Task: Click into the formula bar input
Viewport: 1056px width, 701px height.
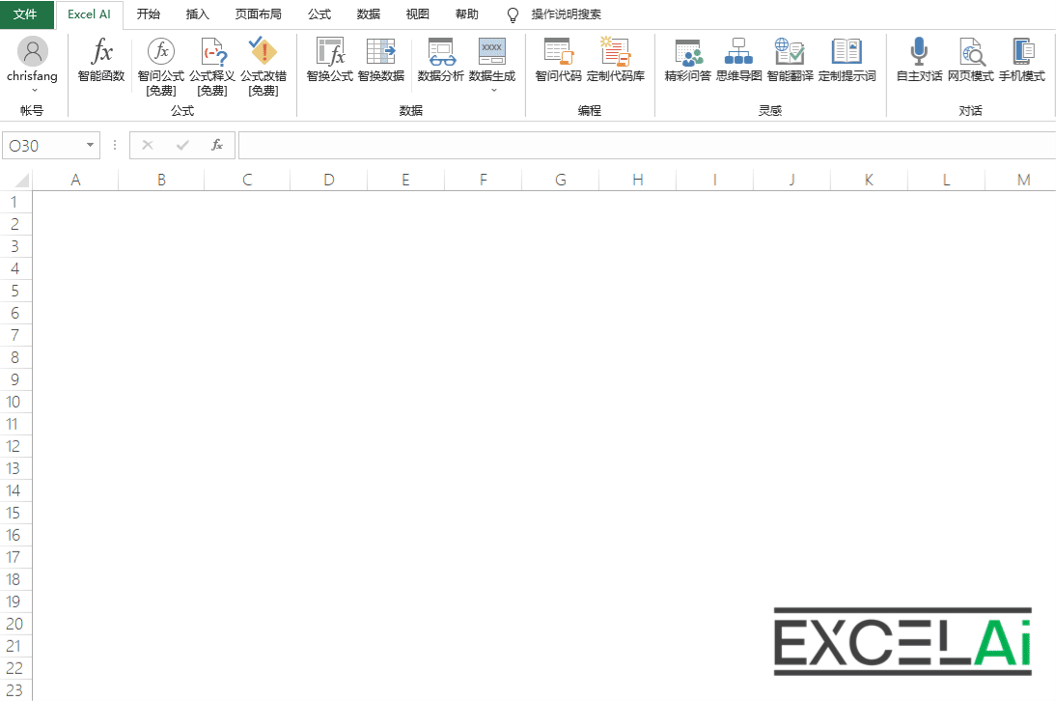Action: click(647, 145)
